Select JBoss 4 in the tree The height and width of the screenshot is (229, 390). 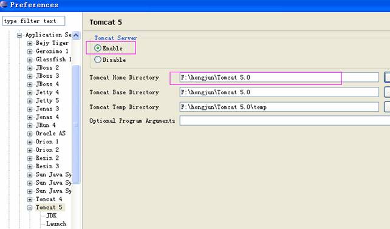pyautogui.click(x=47, y=84)
